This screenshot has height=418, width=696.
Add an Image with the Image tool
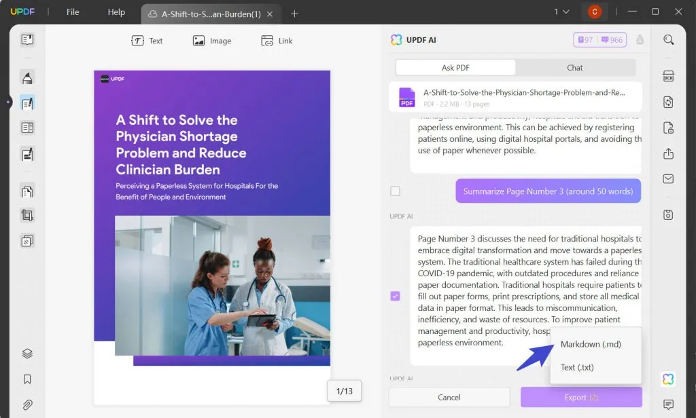click(x=212, y=41)
